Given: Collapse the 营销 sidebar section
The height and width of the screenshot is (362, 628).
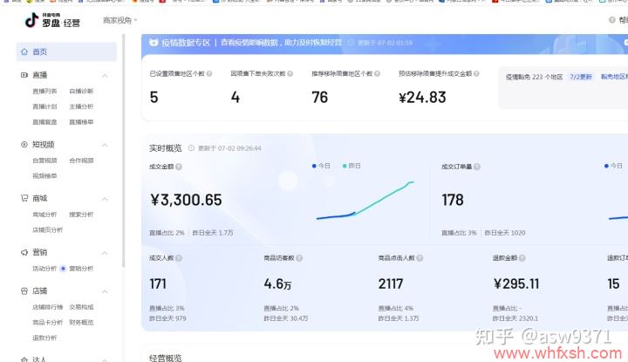Looking at the screenshot, I should (x=105, y=253).
